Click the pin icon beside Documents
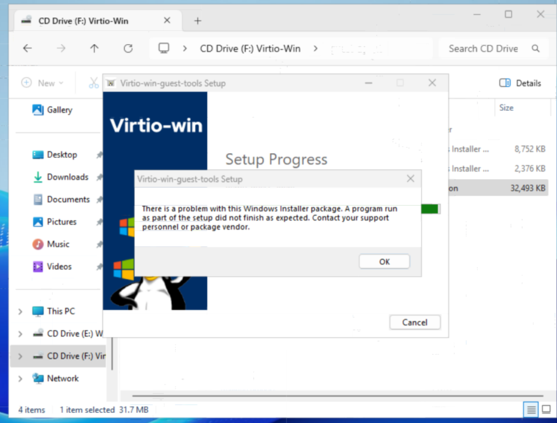Screen dimensions: 557x423 [100, 199]
